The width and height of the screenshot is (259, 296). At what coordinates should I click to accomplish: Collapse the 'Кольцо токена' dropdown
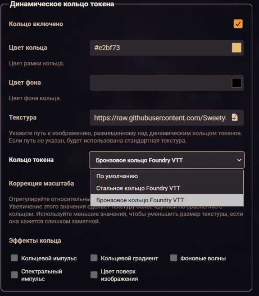167,160
